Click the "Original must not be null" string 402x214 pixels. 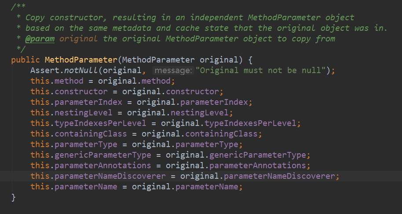(x=259, y=70)
